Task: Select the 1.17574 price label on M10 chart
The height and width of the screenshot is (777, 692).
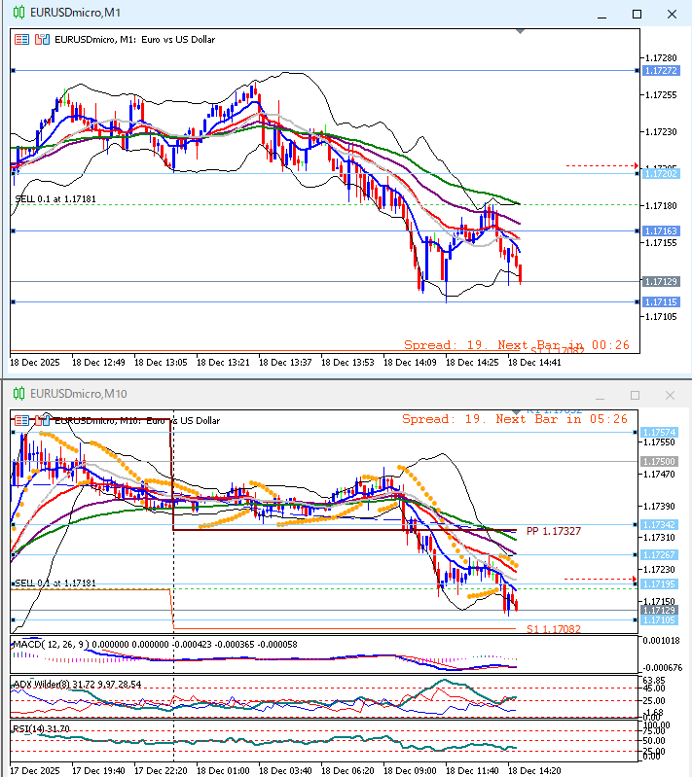Action: 661,432
